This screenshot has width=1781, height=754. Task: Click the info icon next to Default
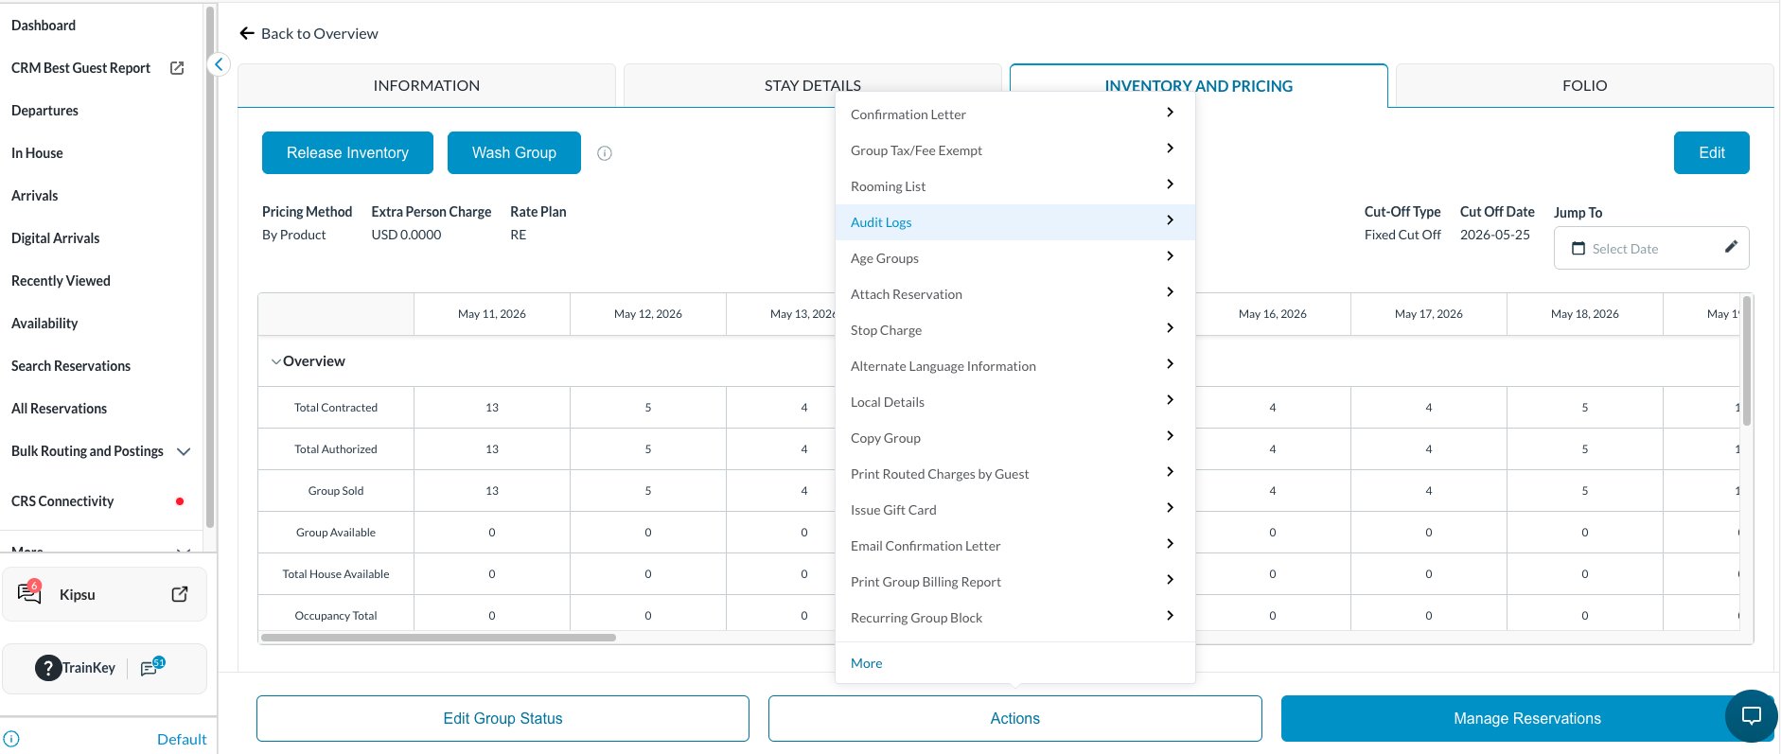coord(11,739)
